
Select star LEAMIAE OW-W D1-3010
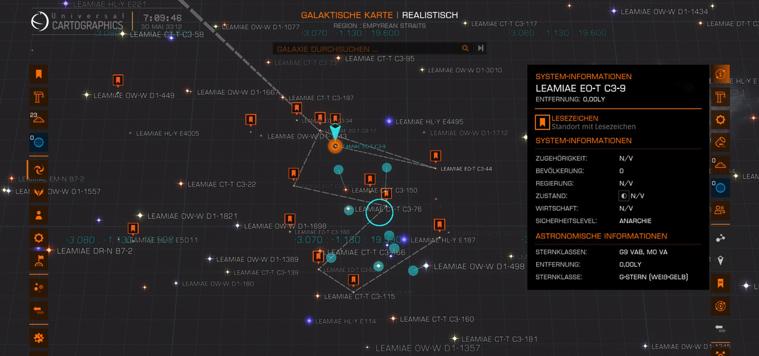[x=422, y=69]
